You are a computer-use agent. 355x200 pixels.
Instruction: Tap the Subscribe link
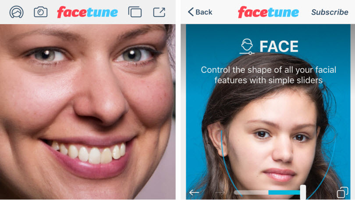click(330, 12)
